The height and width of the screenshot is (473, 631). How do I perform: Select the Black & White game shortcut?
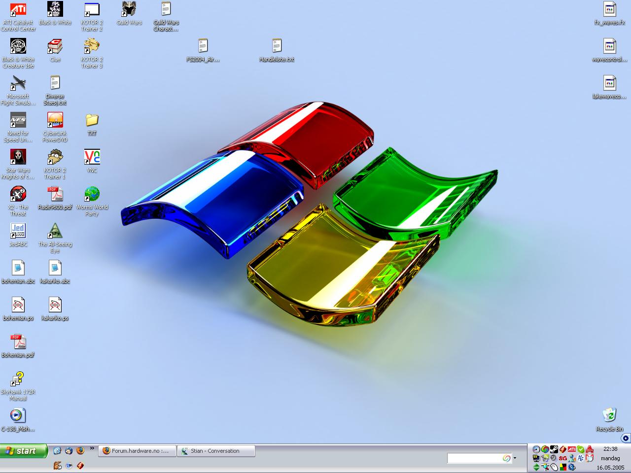pyautogui.click(x=55, y=13)
